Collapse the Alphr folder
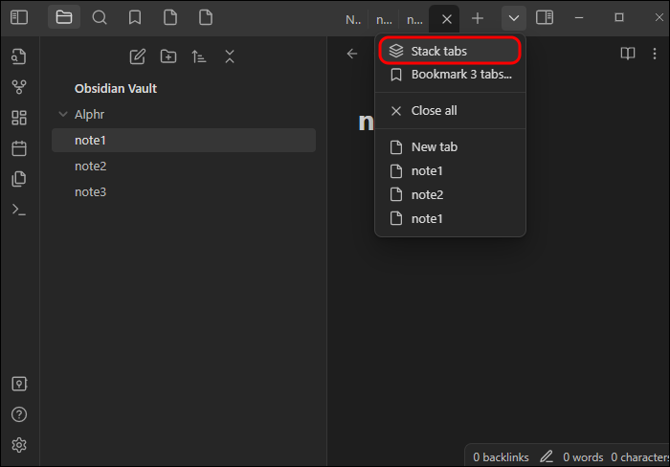This screenshot has height=467, width=670. 62,115
